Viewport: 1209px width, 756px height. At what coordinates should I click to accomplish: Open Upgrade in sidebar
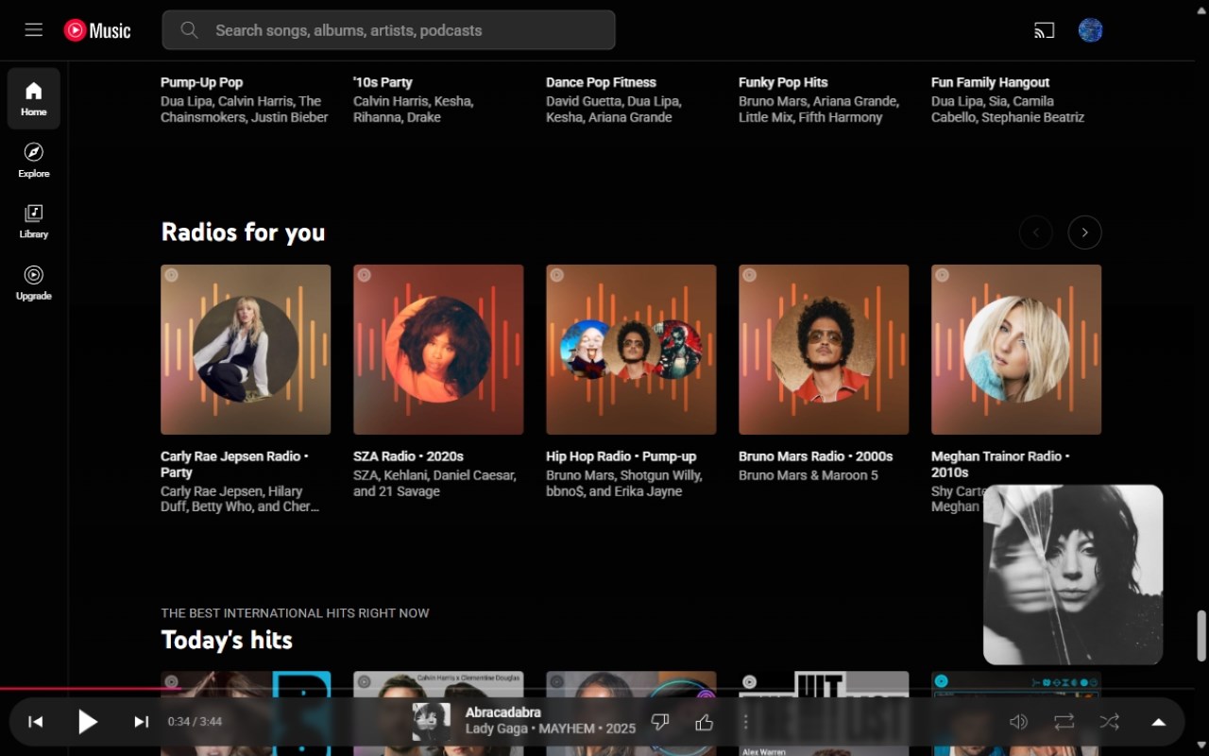pyautogui.click(x=34, y=283)
